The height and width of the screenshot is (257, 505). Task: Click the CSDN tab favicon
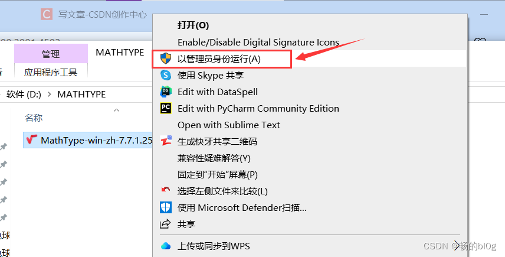(x=47, y=14)
